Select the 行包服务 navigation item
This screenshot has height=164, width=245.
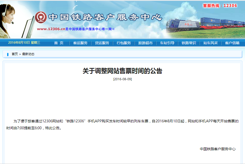[x=124, y=43]
